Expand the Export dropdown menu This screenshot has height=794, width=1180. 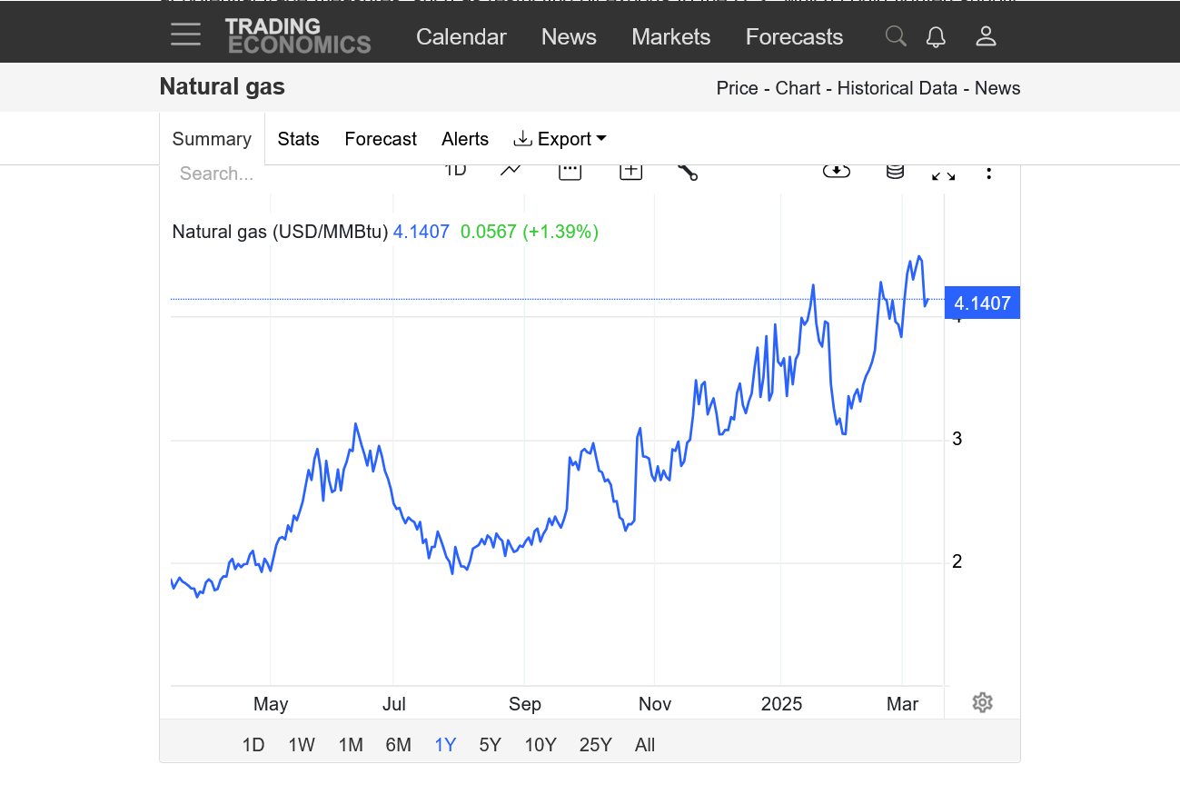(x=560, y=139)
